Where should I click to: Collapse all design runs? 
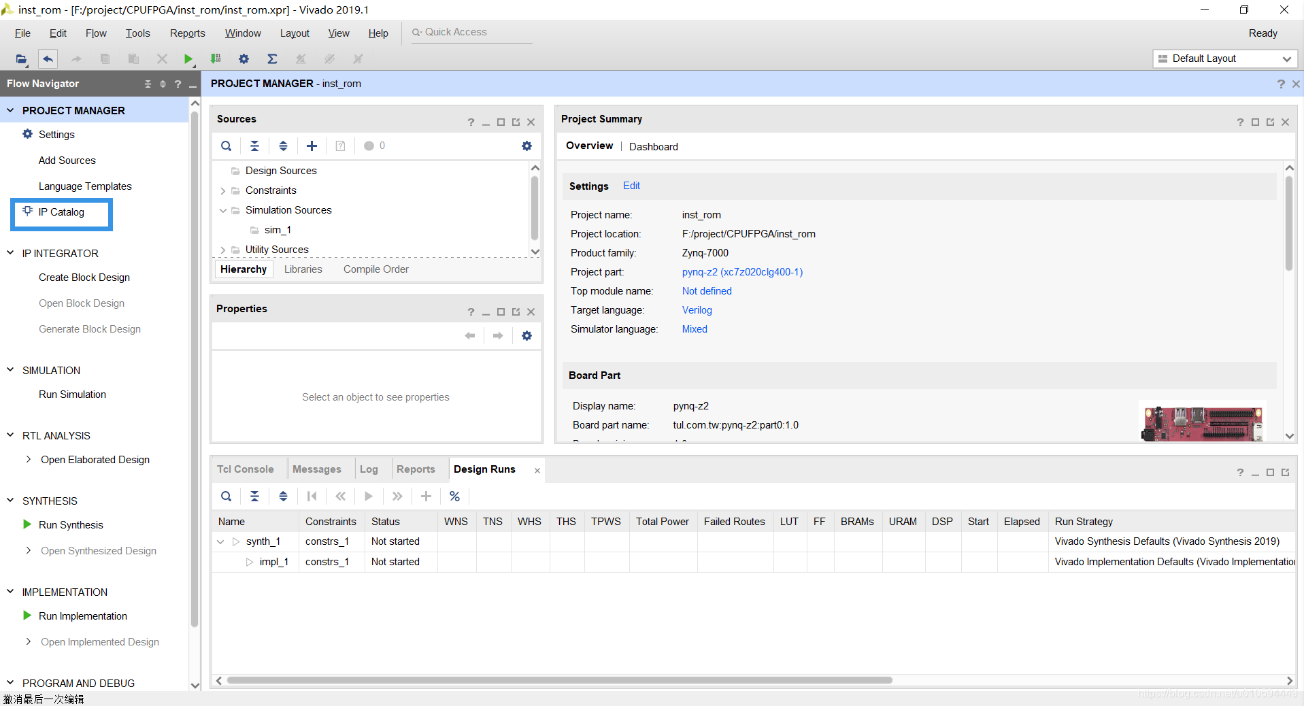[x=254, y=496]
